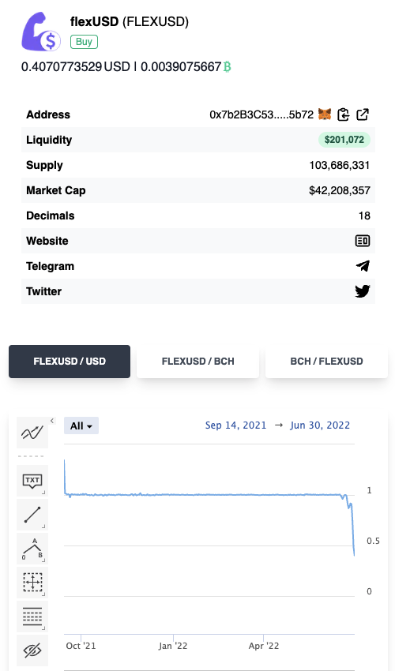Select the A-B pattern drawing tool
Screen dimensions: 395x671
click(x=32, y=549)
